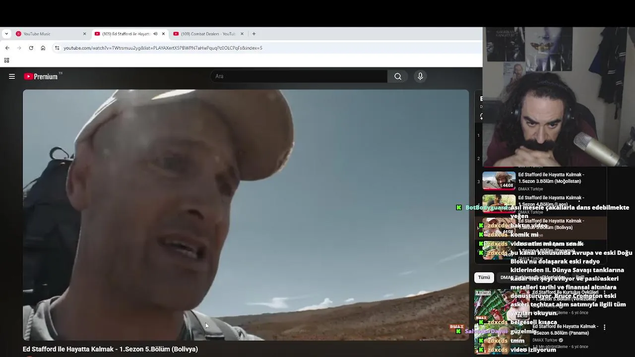Screen dimensions: 635x357
Task: Open the browser home page
Action: (x=43, y=48)
